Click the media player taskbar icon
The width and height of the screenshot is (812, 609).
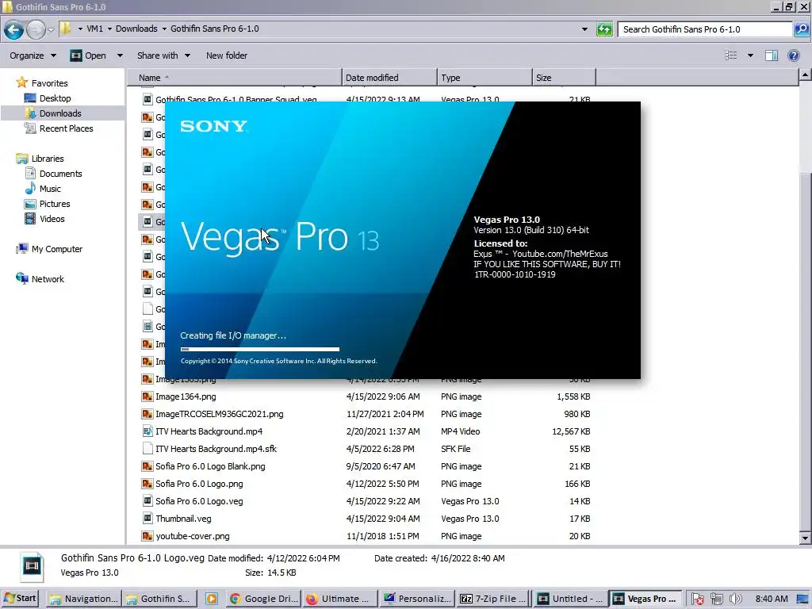coord(211,599)
